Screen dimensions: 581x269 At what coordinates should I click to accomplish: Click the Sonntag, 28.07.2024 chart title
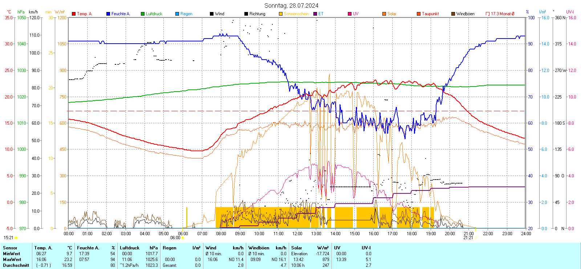point(291,5)
